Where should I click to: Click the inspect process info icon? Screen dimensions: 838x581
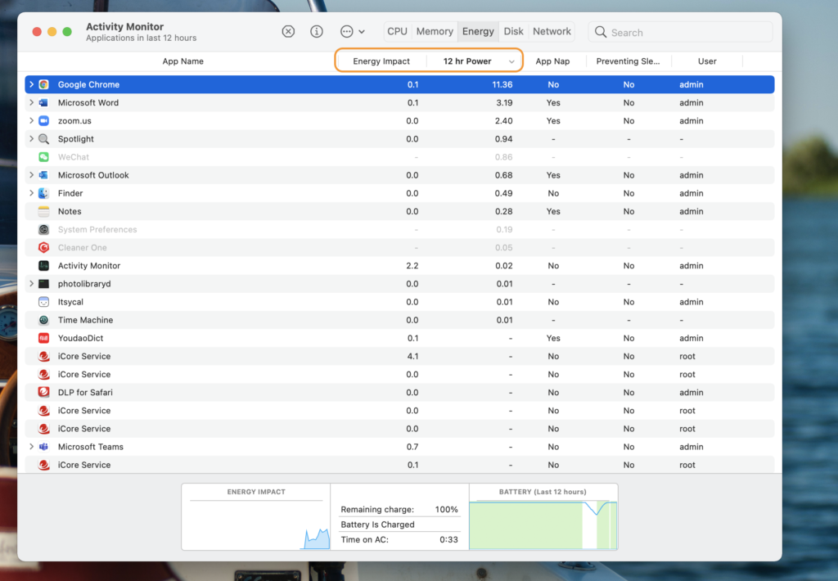pyautogui.click(x=317, y=32)
